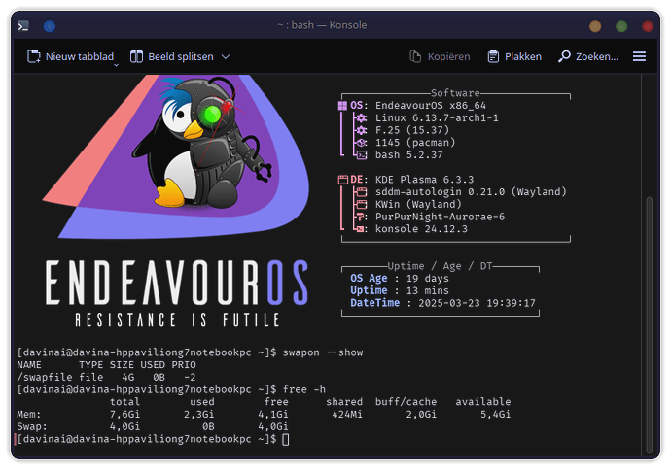
Task: Click the 'Swap:' row label
Action: (32, 426)
